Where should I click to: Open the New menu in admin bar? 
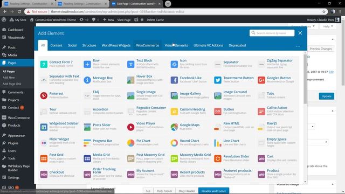point(108,20)
